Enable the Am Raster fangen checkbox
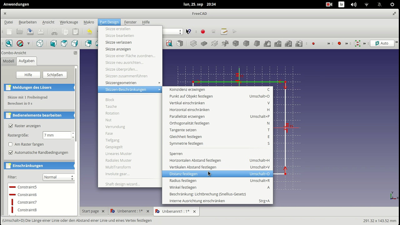 pyautogui.click(x=11, y=144)
